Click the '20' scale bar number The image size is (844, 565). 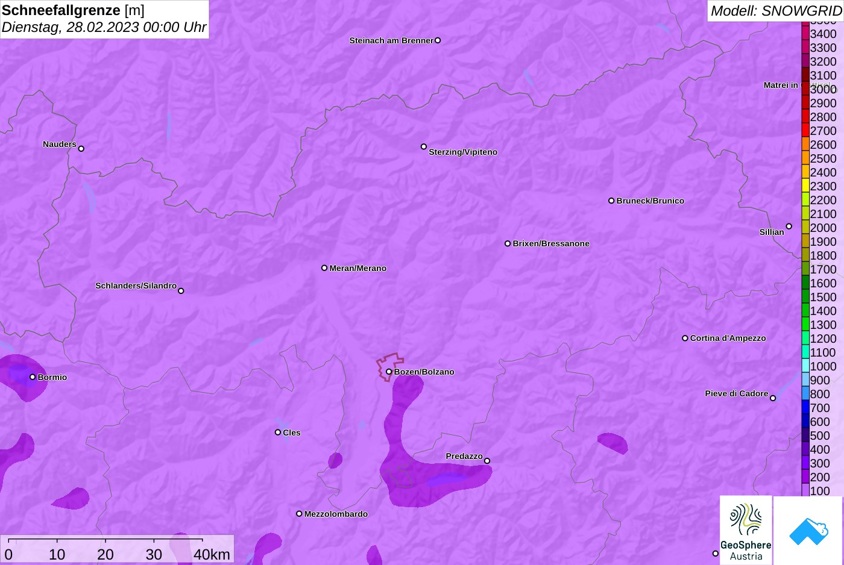pyautogui.click(x=105, y=554)
